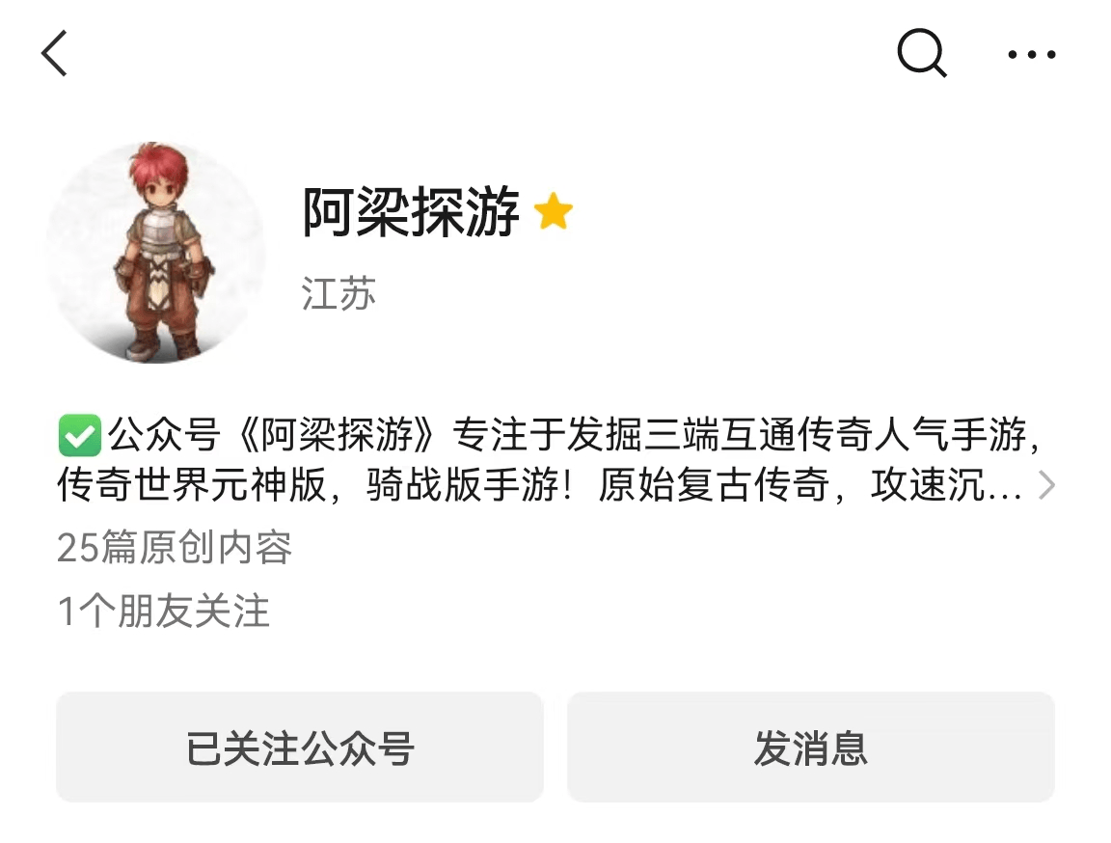Tap the 江苏 location label
The width and height of the screenshot is (1111, 843).
click(339, 293)
